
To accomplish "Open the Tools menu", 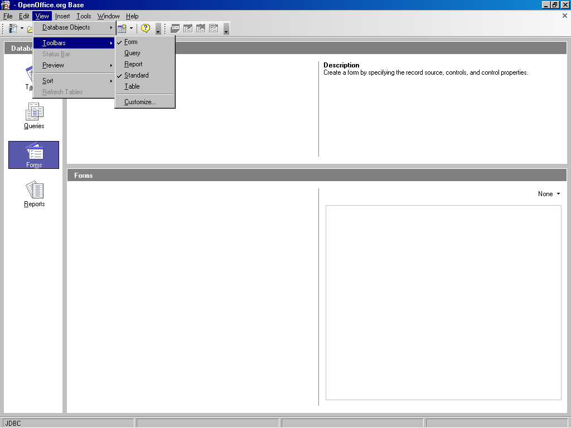I will (x=84, y=16).
